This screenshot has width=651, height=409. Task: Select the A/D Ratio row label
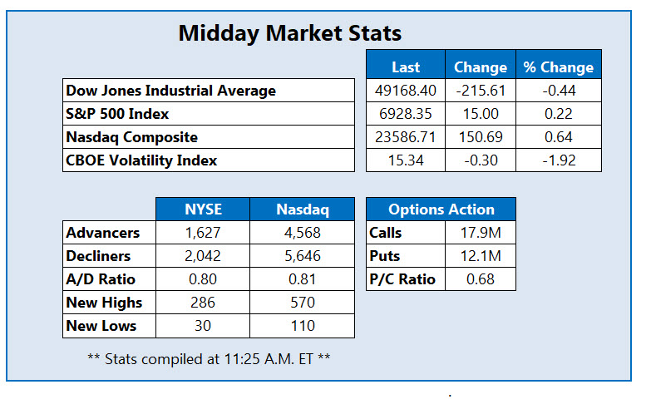tap(101, 280)
